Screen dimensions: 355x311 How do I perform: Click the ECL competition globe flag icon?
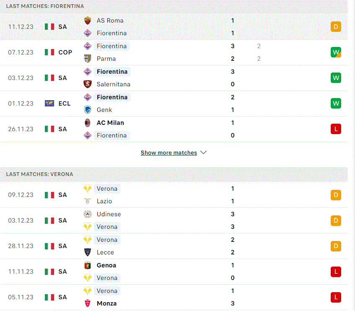(x=49, y=104)
